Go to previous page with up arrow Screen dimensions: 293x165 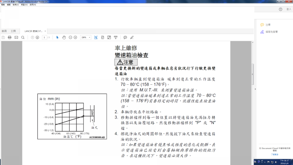[x=32, y=37]
